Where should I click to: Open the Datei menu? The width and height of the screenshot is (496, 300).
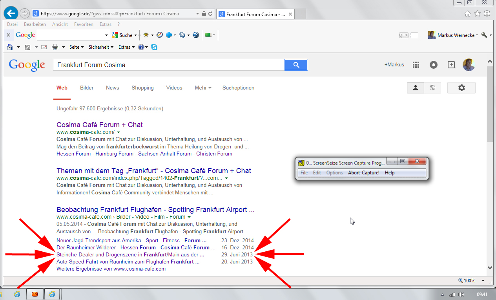pyautogui.click(x=12, y=24)
